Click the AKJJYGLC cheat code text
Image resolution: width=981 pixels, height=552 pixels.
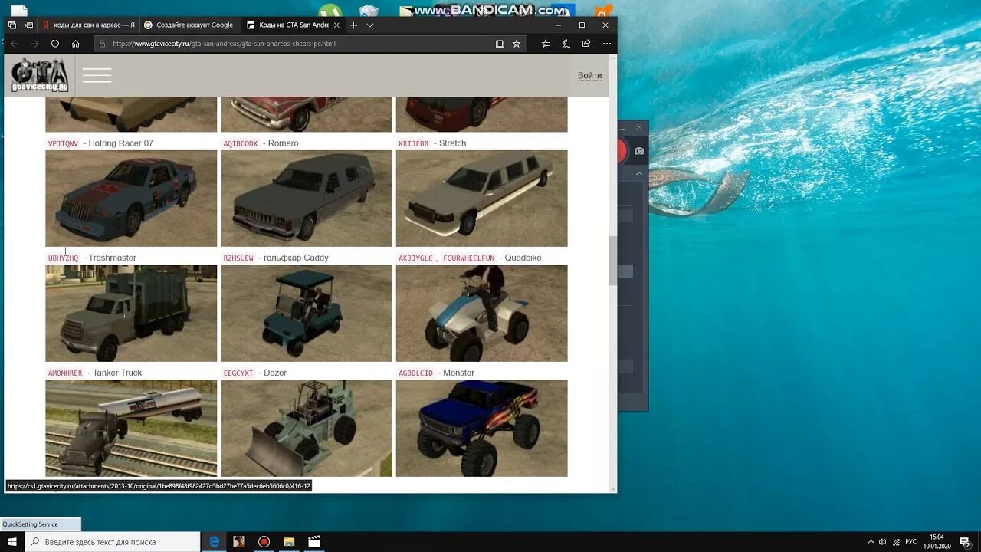coord(415,258)
